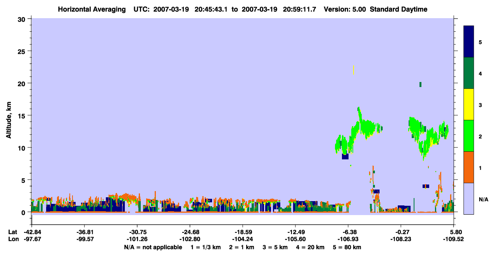Click the latitude value -12.49
The image size is (504, 258).
pos(295,232)
